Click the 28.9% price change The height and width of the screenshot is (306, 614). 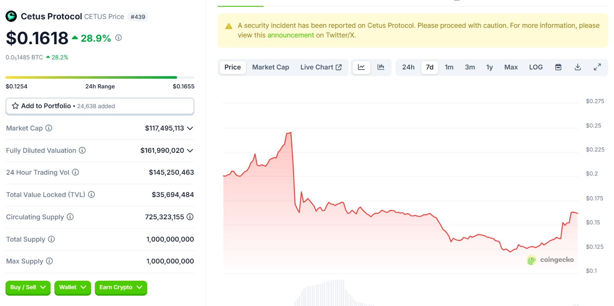(x=92, y=38)
